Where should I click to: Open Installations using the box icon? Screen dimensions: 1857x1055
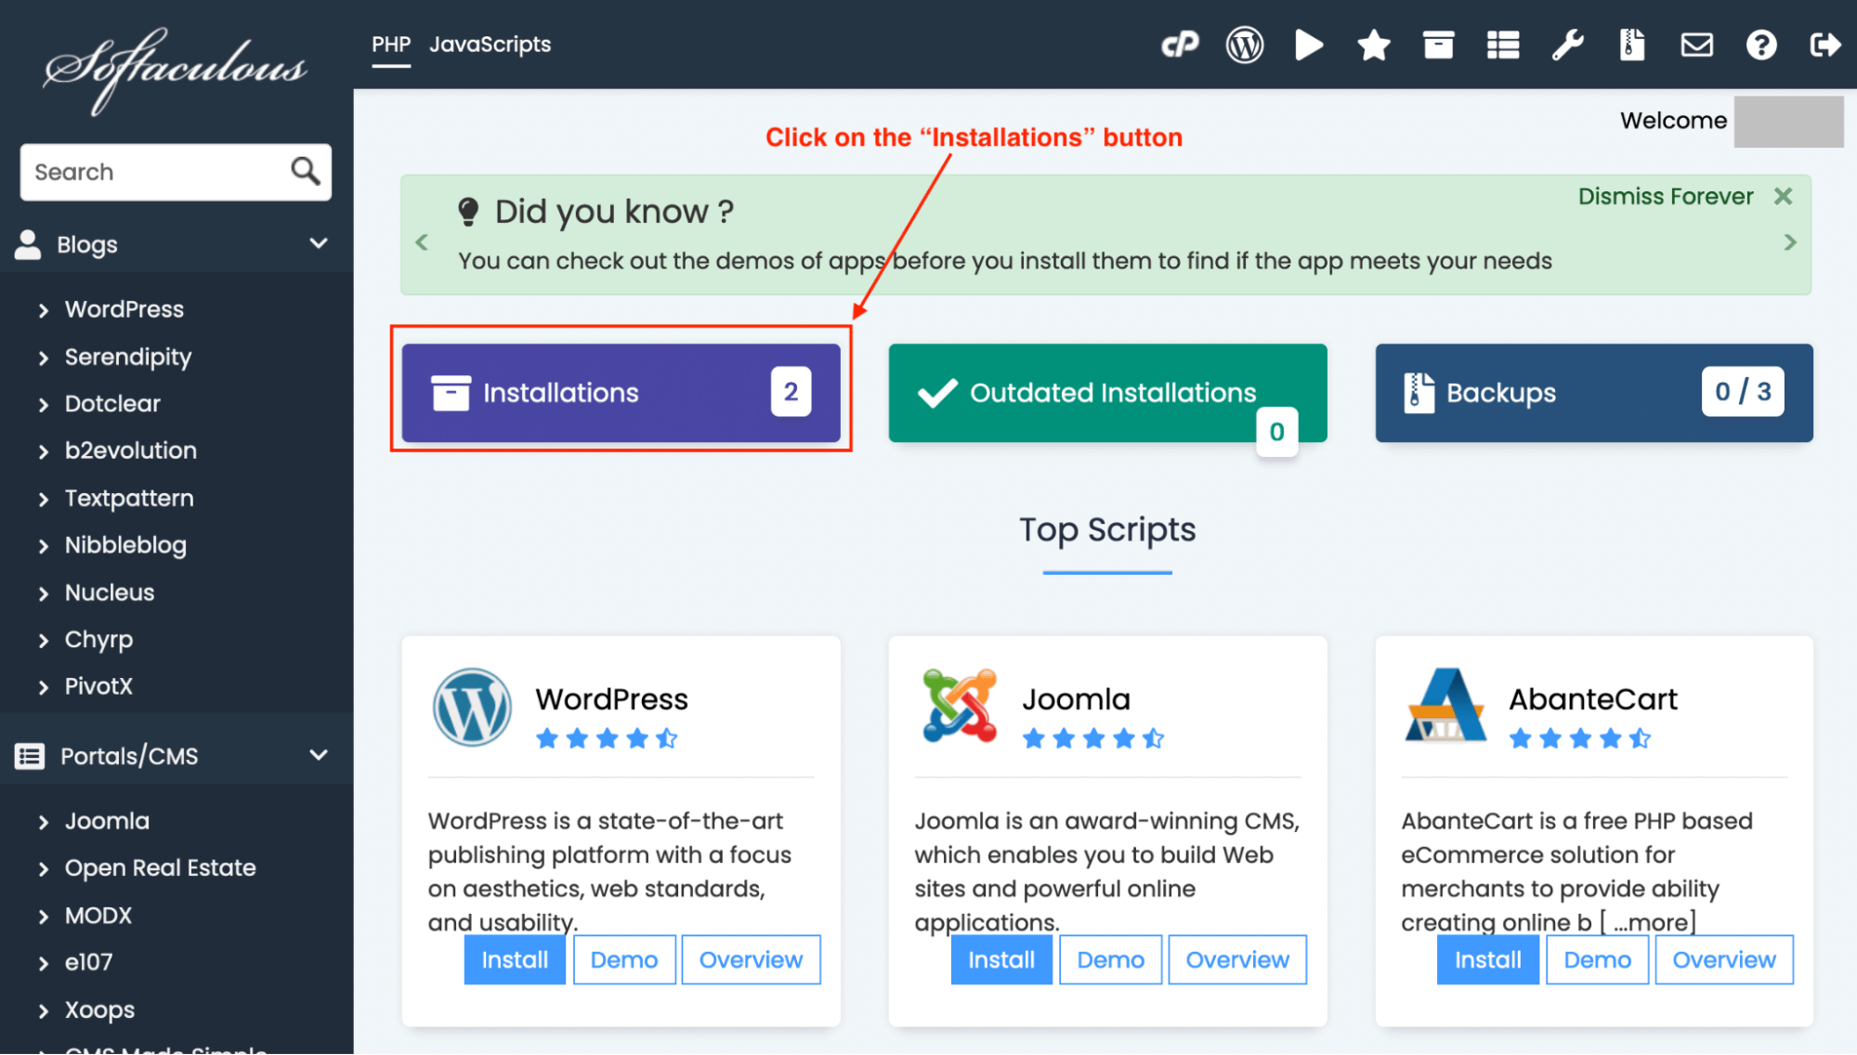pos(1438,45)
